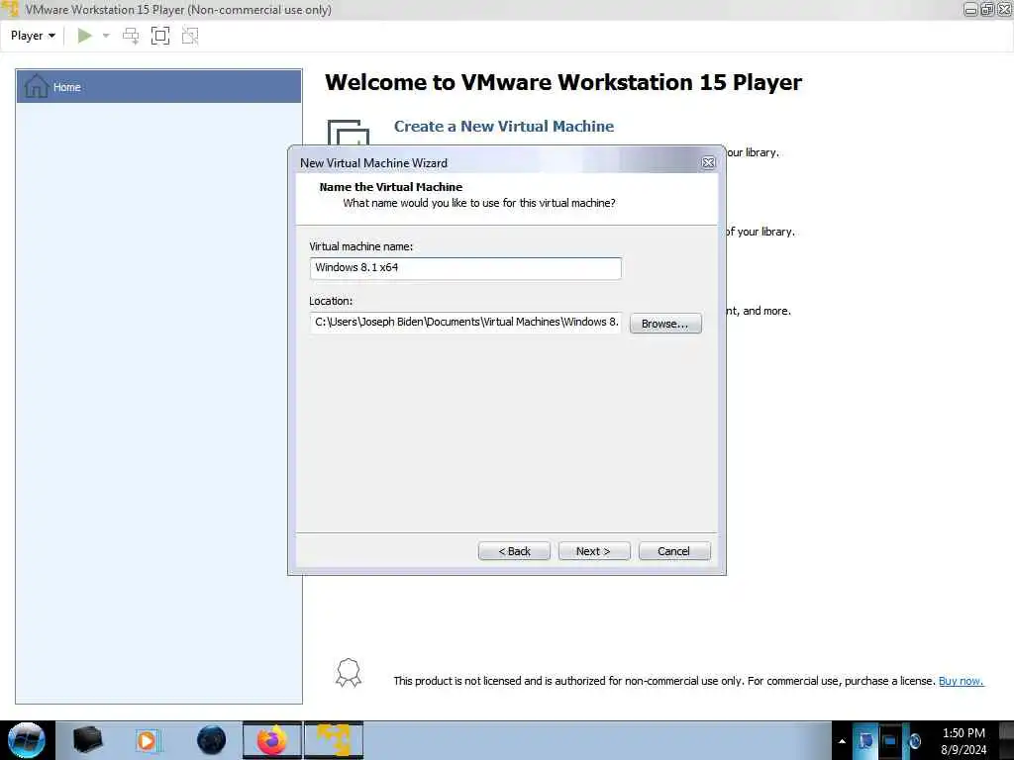Click the Send Ctrl+Alt+Del toolbar icon
The image size is (1014, 760).
coord(131,36)
